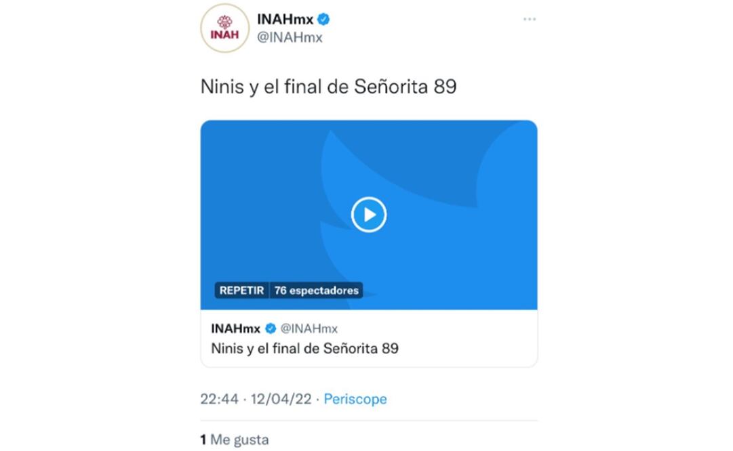The image size is (733, 451).
Task: Click the INAH logo in the circular avatar
Action: 224,28
